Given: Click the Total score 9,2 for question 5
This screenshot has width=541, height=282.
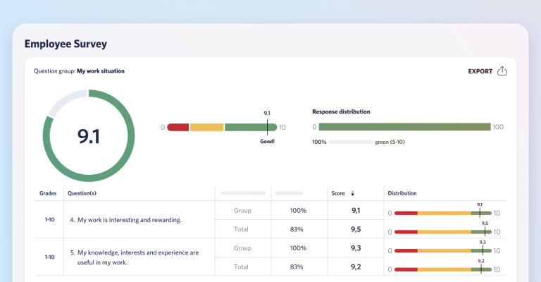Looking at the screenshot, I should (x=356, y=266).
